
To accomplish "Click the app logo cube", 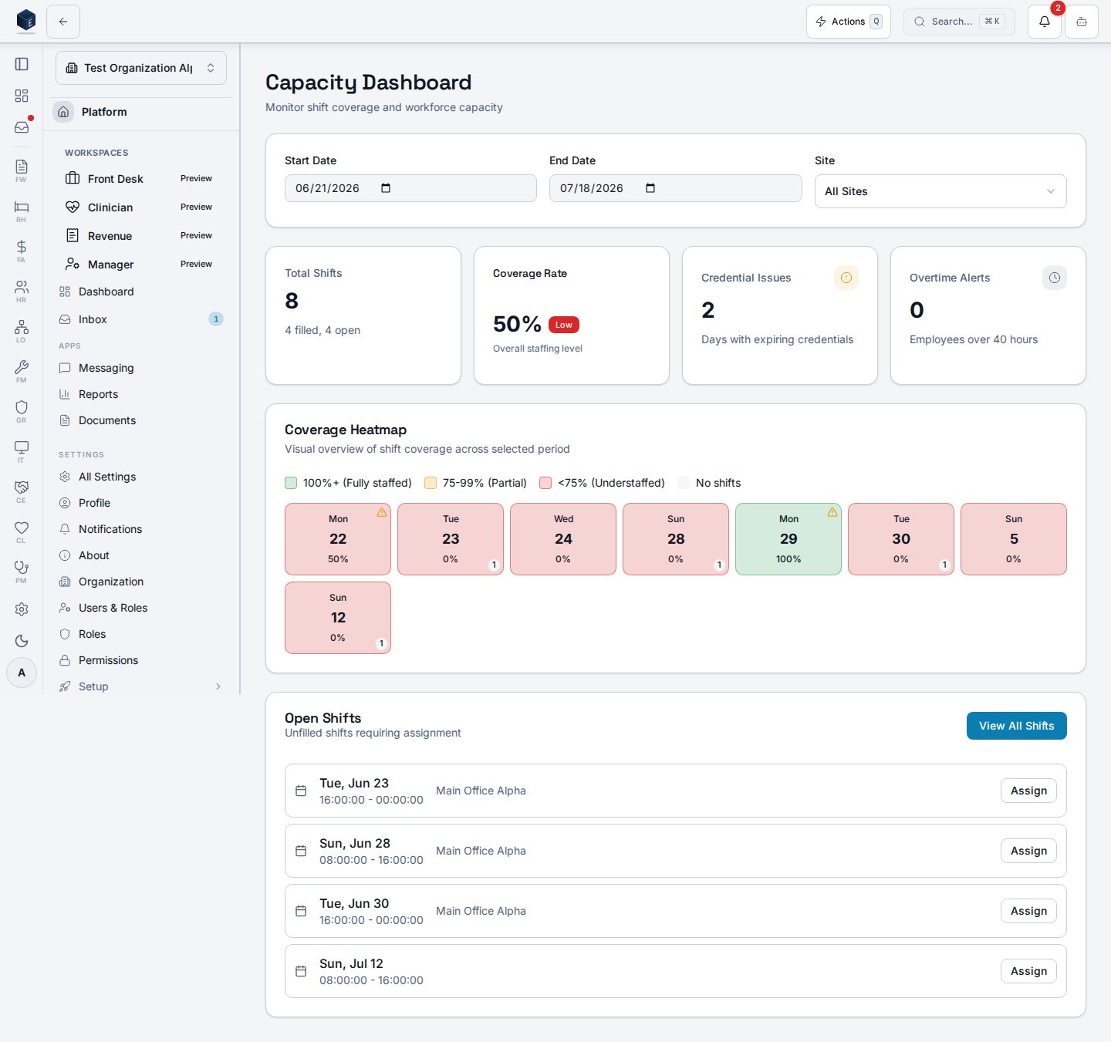I will [26, 21].
